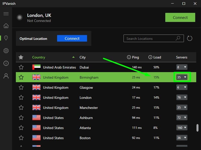Image resolution: width=201 pixels, height=150 pixels.
Task: Sort list by Servers header
Action: coord(182,57)
